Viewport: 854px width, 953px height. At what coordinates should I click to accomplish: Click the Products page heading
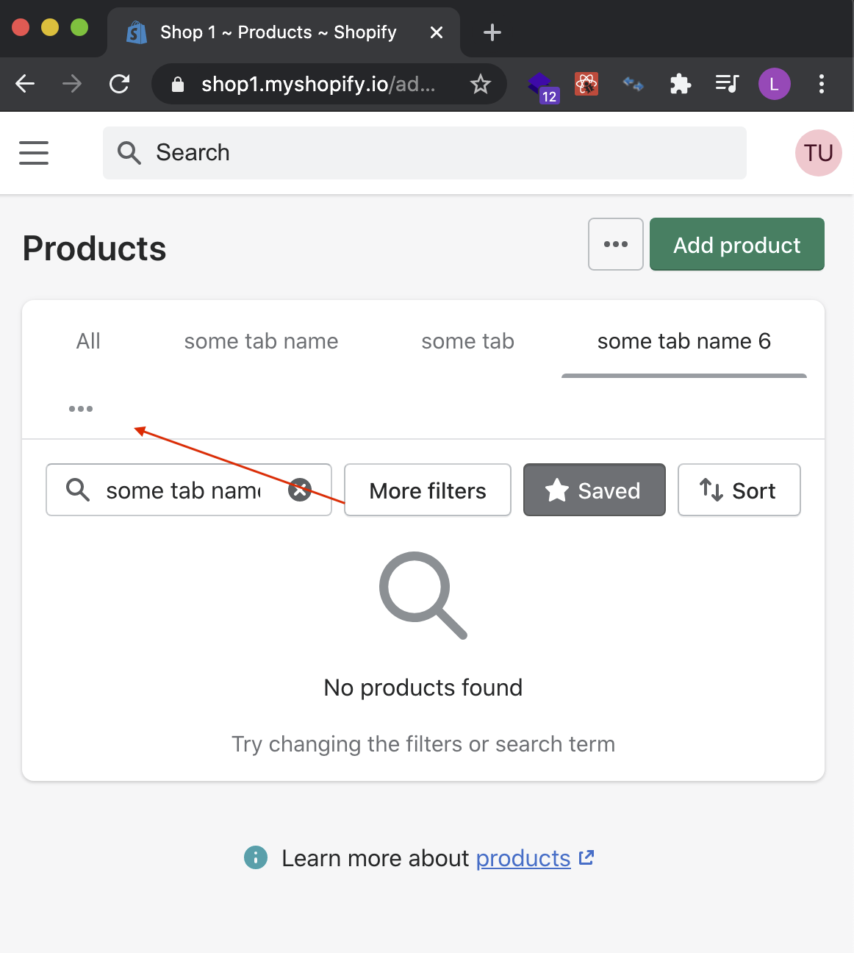click(95, 249)
